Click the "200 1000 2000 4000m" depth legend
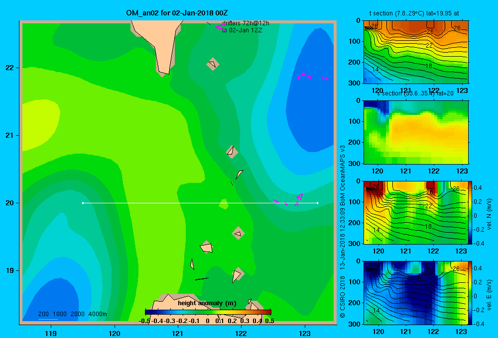498x338 pixels. (72, 314)
